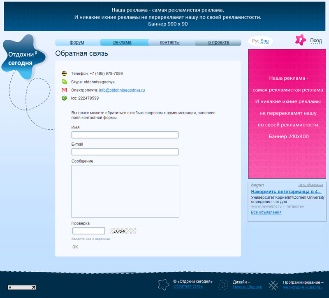Open the форум tab
Viewport: 329px width, 298px height.
click(77, 42)
